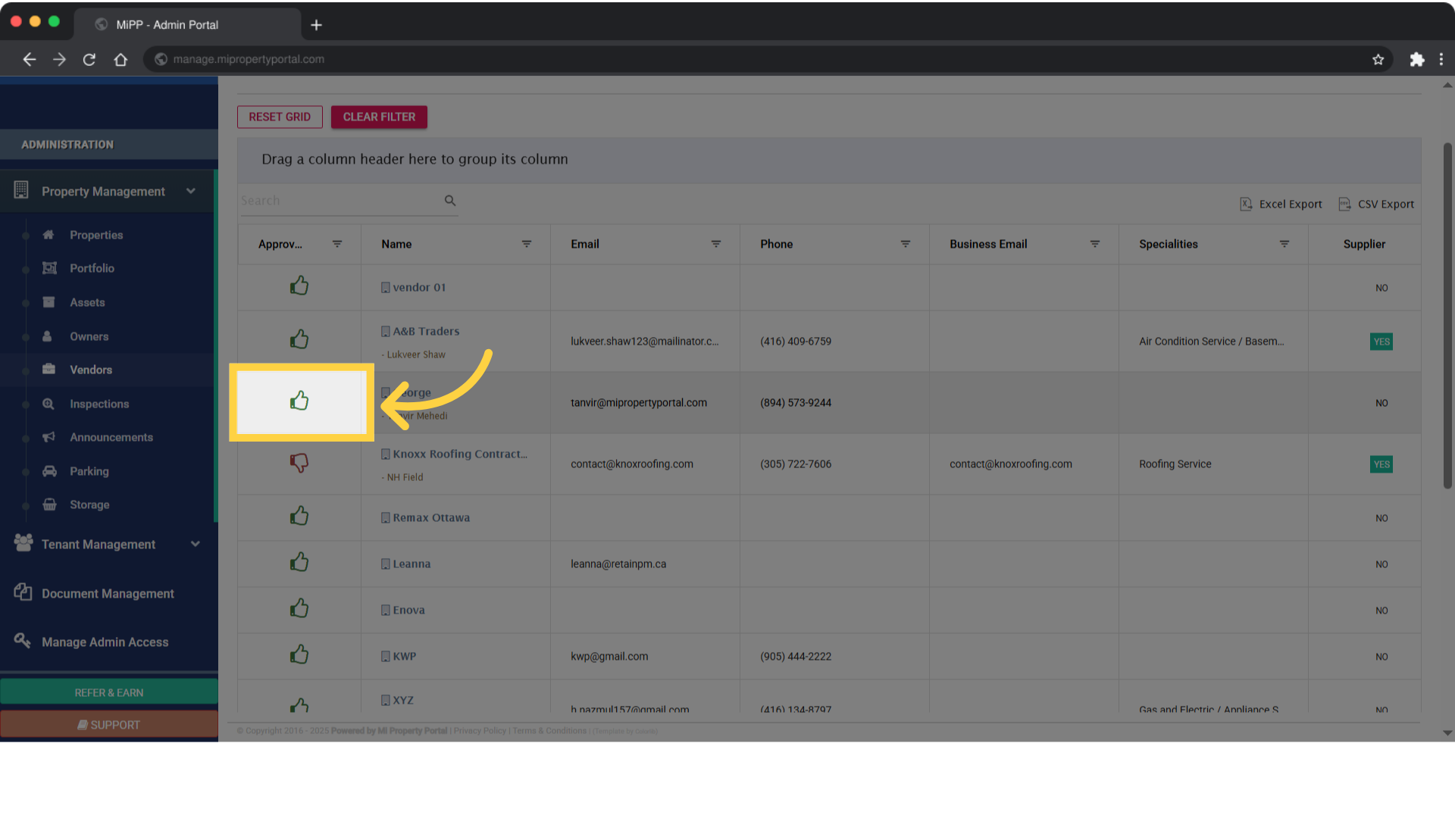The height and width of the screenshot is (818, 1455).
Task: Click the document icon beside XYZ
Action: 386,701
